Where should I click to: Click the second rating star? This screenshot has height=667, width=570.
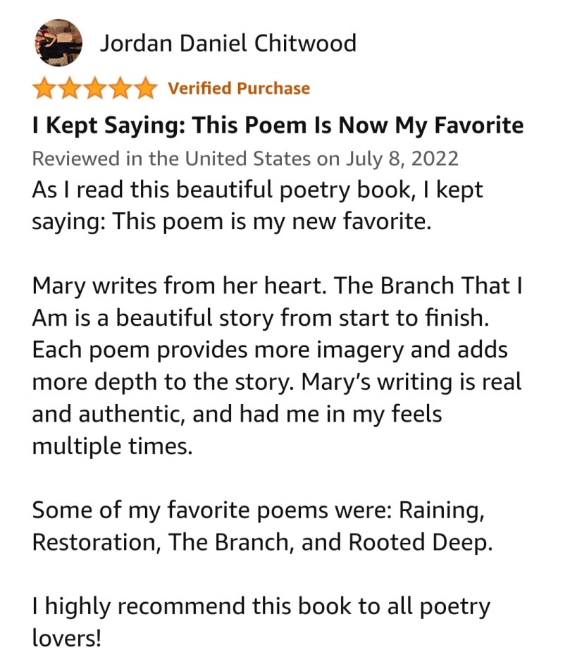coord(69,89)
